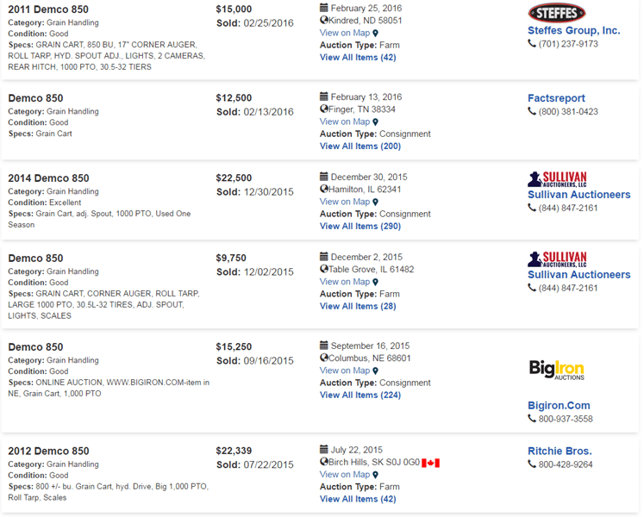This screenshot has width=644, height=517.
Task: Click calendar icon beside September 16, 2015
Action: (324, 346)
